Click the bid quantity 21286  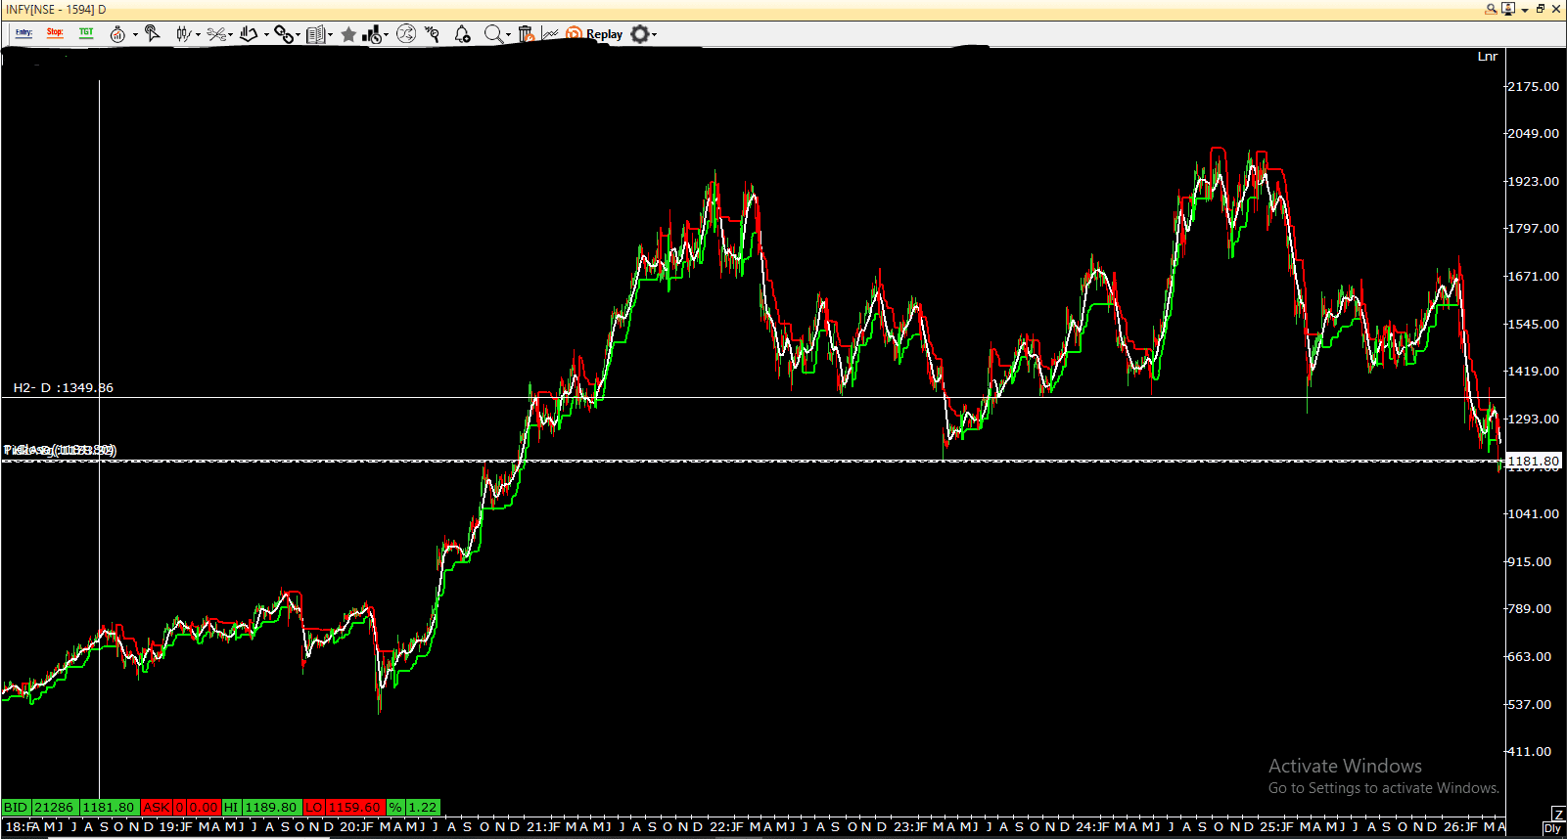54,808
